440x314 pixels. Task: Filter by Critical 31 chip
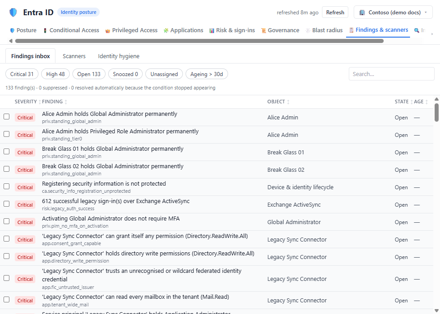tap(22, 74)
